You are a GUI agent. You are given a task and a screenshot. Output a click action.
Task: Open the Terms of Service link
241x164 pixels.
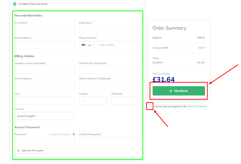197,106
